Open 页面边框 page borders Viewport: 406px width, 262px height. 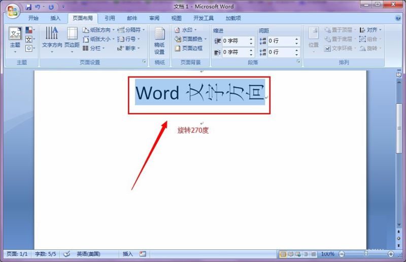click(x=188, y=48)
